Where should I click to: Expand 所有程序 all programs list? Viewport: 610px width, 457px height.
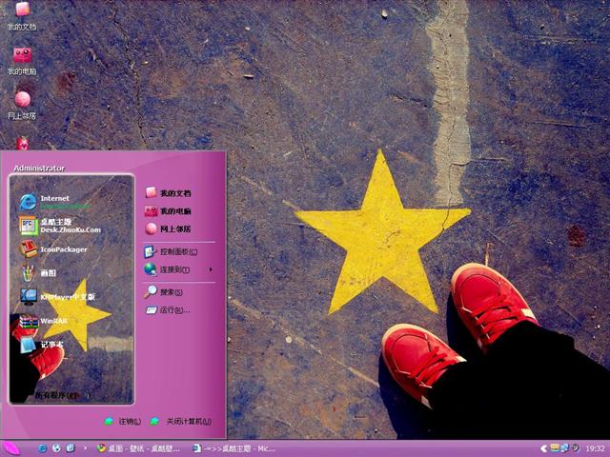[x=62, y=396]
